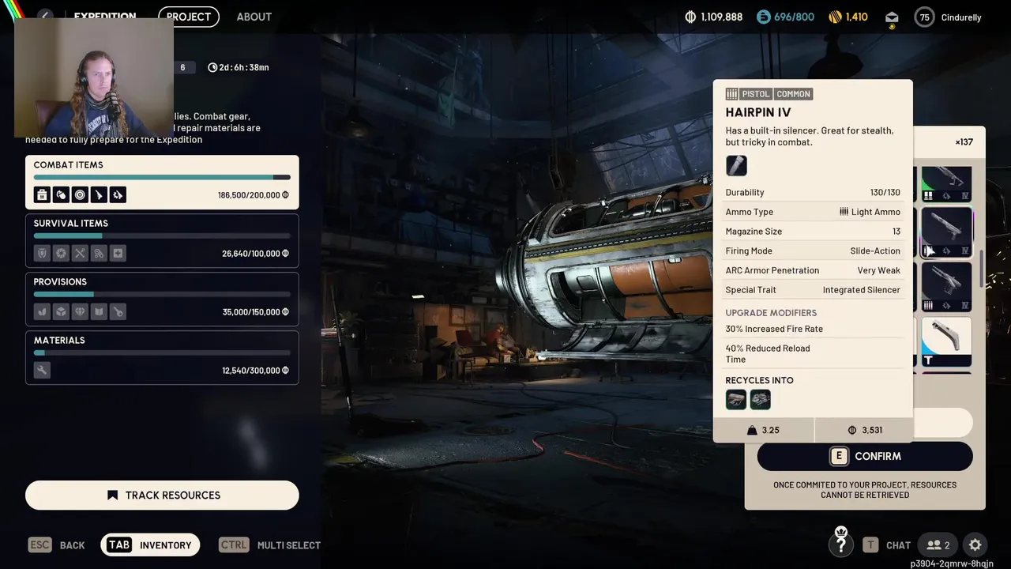Click the 1,109,888 coin balance

click(713, 17)
